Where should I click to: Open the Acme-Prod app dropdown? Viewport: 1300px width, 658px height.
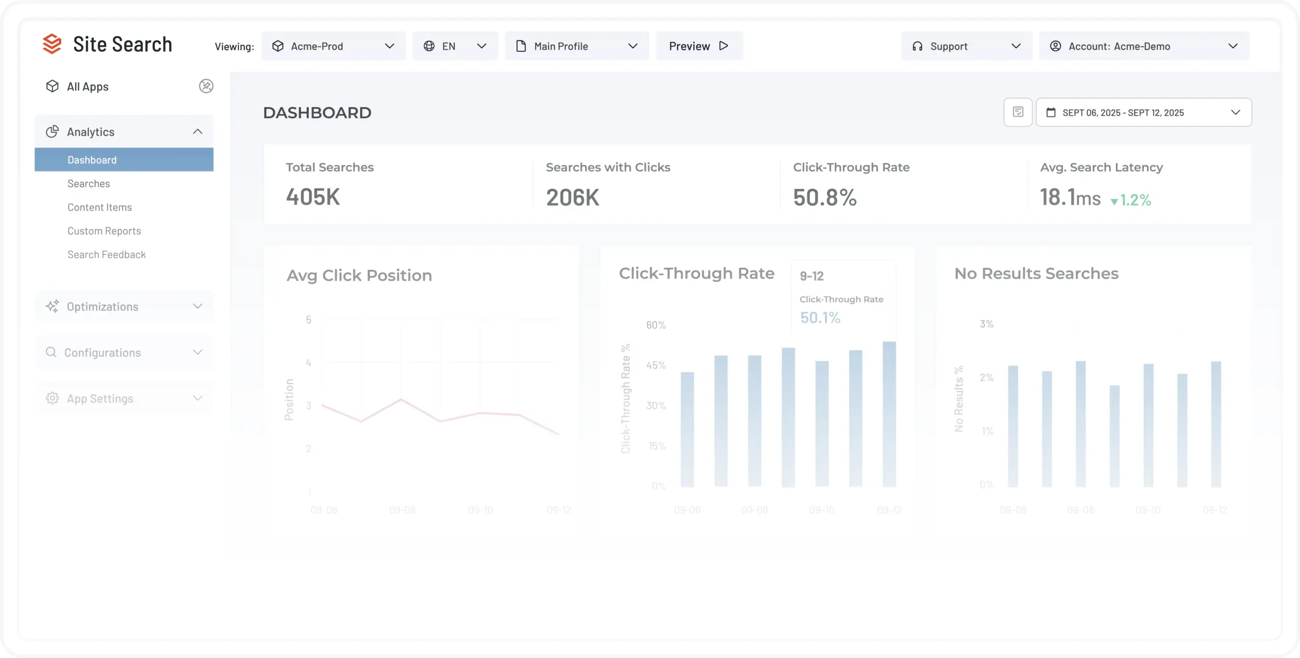(333, 46)
